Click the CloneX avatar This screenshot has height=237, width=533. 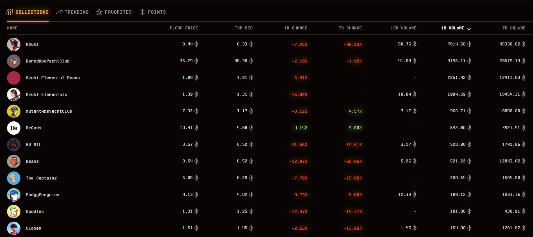[14, 228]
